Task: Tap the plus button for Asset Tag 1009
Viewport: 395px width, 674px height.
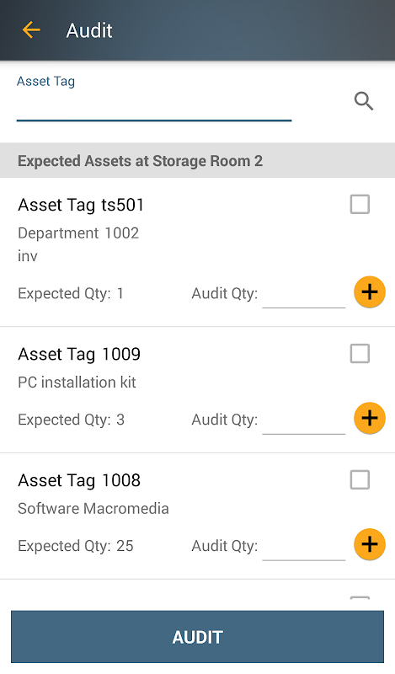Action: point(370,418)
